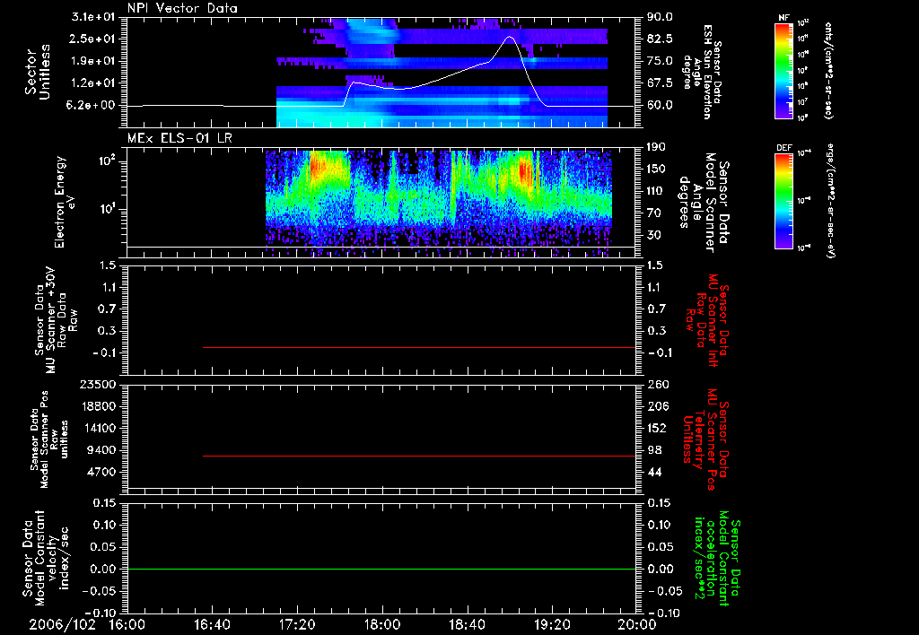Click the 'DEF' label above the color bar
Image resolution: width=919 pixels, height=635 pixels.
point(784,148)
